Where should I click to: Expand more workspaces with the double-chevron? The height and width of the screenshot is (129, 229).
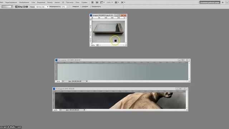223,3
